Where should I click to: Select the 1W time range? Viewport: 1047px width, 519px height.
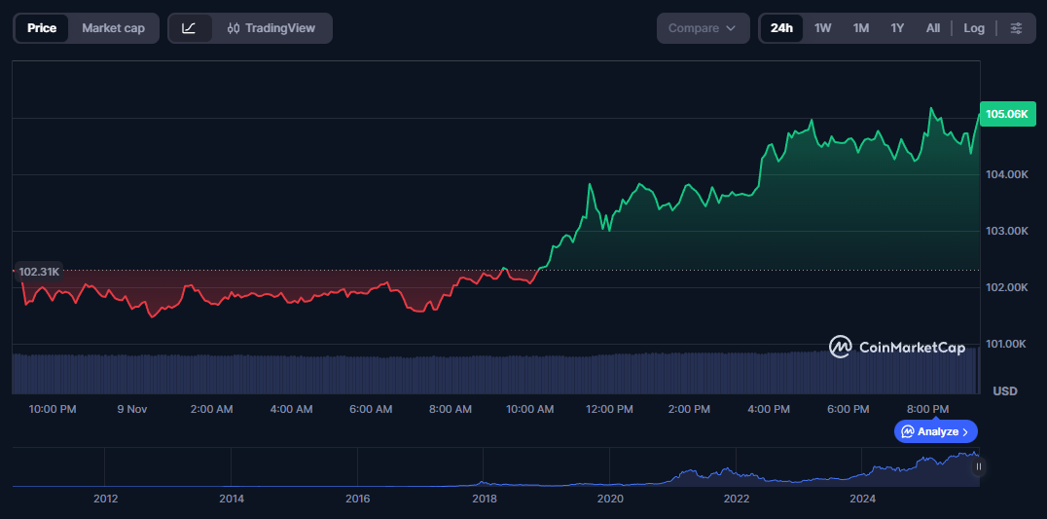[x=822, y=28]
